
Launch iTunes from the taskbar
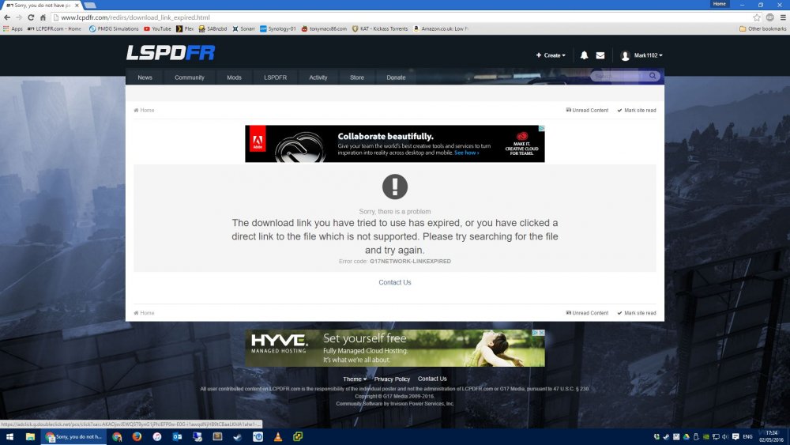pos(157,436)
